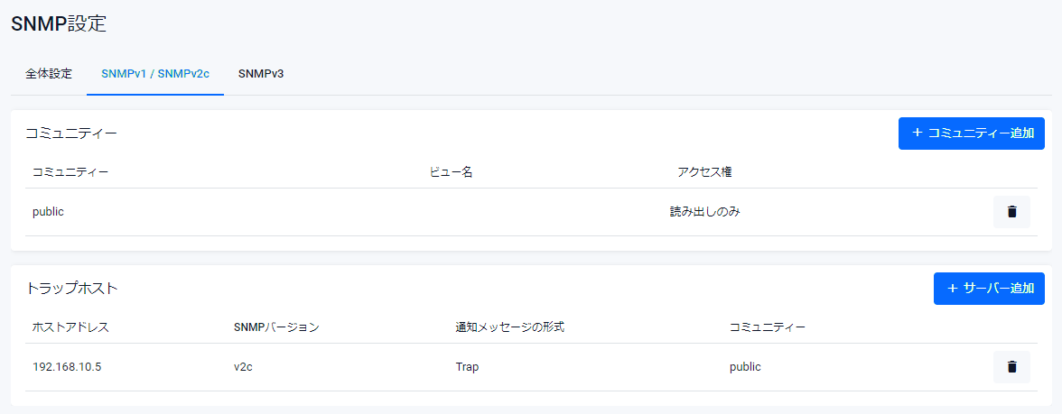Click the ビュー名 column header
The width and height of the screenshot is (1062, 414).
point(451,171)
